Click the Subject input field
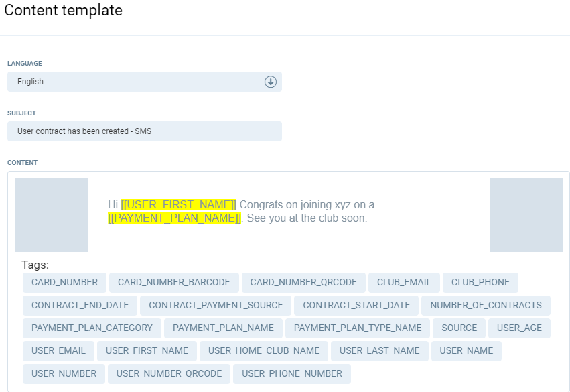The image size is (570, 392). point(144,131)
